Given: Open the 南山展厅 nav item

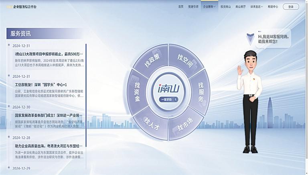Looking at the screenshot, I should (x=241, y=7).
